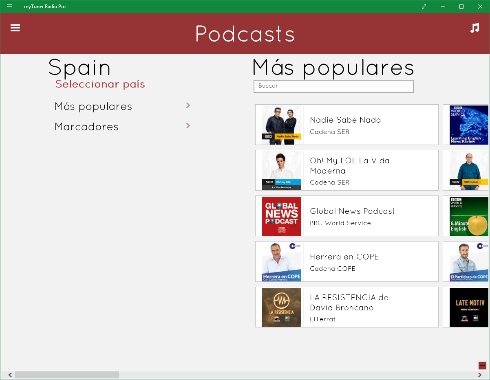
Task: Select the Más populares menu entry
Action: [93, 106]
